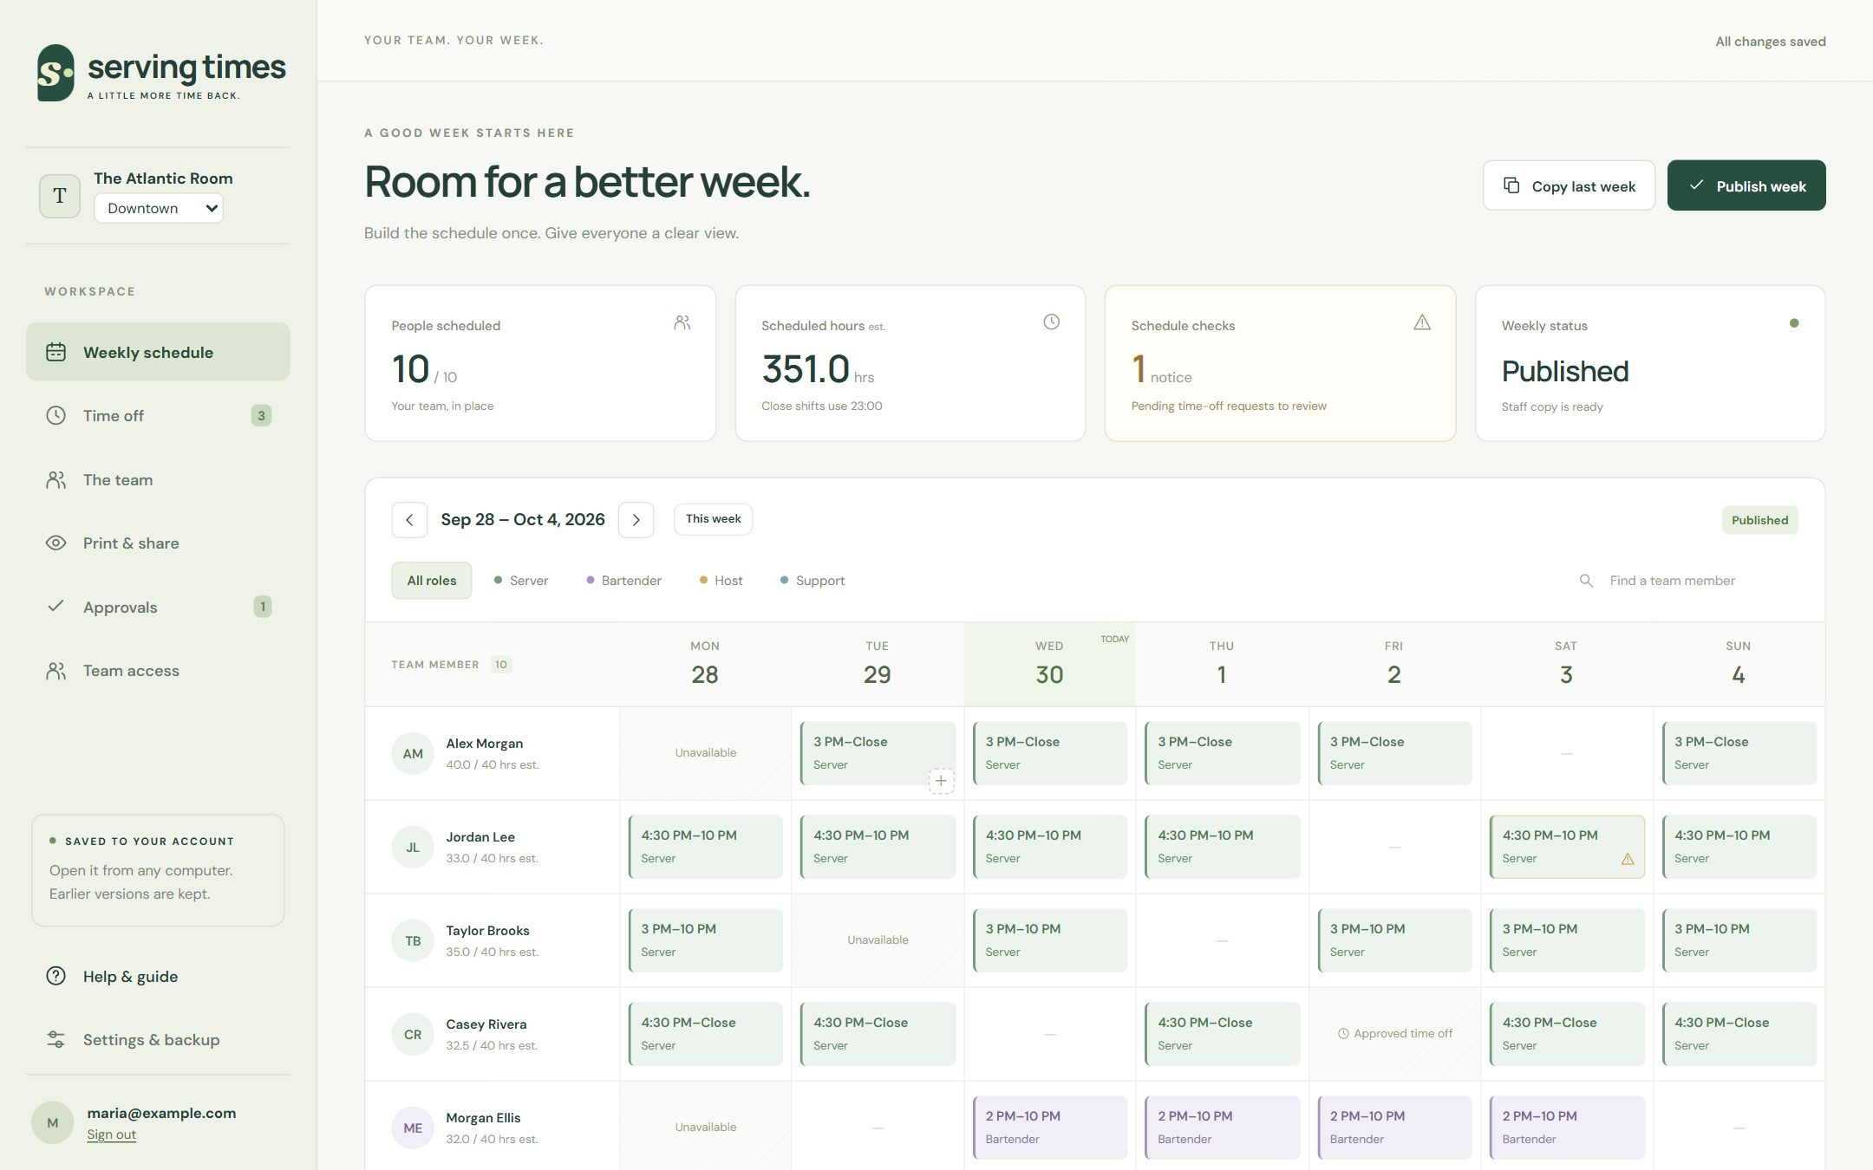Click the Schedule checks 1 notice card
Image resolution: width=1873 pixels, height=1170 pixels.
tap(1280, 363)
